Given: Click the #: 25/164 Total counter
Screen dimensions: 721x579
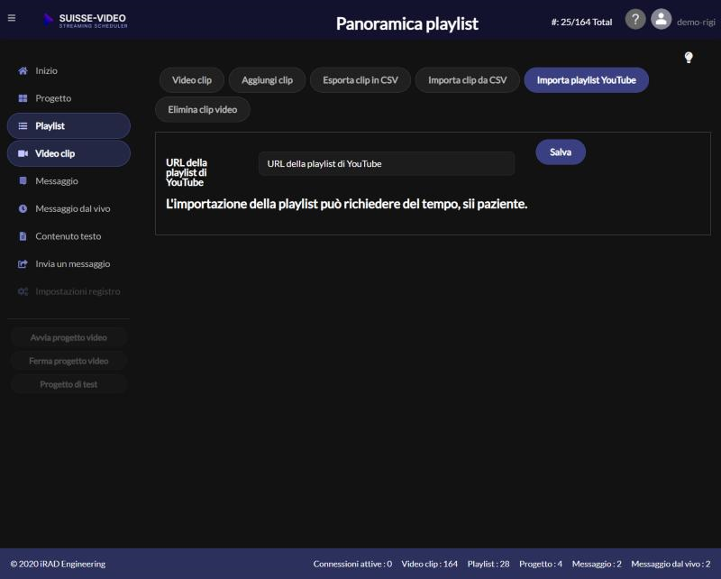Looking at the screenshot, I should (581, 22).
